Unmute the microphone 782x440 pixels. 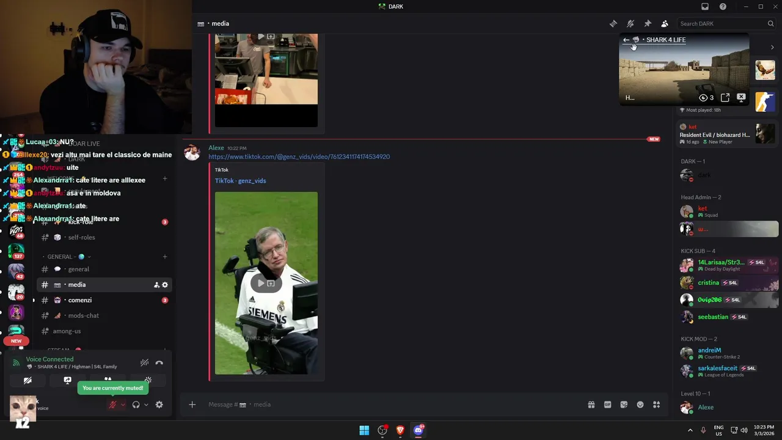click(112, 405)
